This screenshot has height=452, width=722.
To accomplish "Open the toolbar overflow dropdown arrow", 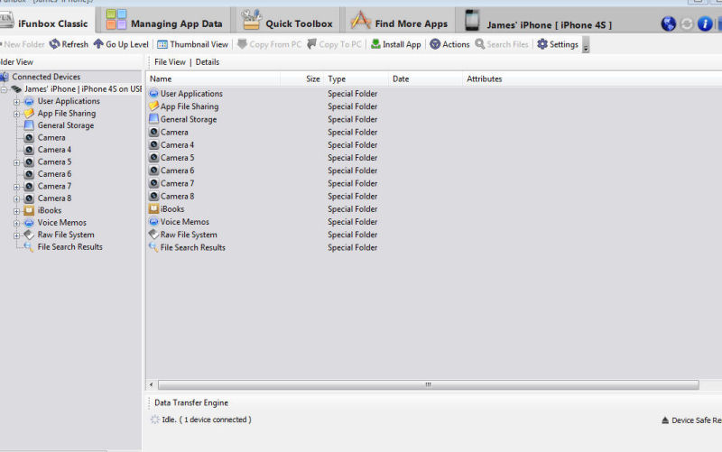I will (586, 45).
